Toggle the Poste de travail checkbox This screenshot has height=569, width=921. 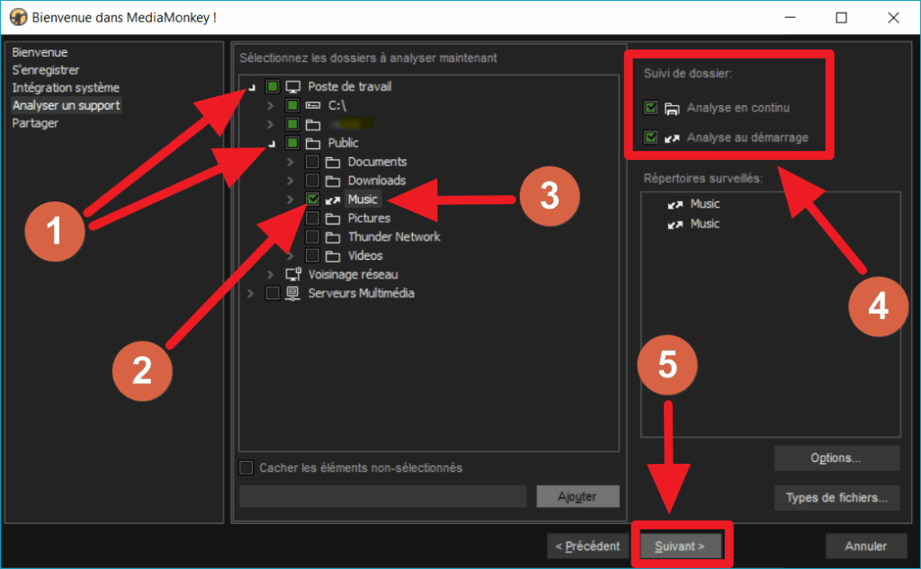tap(273, 87)
